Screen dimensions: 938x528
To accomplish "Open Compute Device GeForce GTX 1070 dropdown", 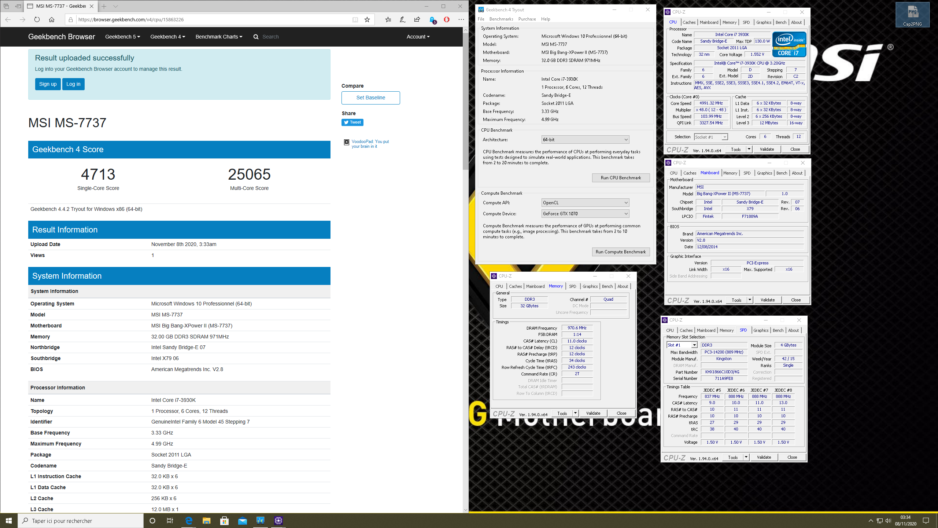I will pos(585,214).
